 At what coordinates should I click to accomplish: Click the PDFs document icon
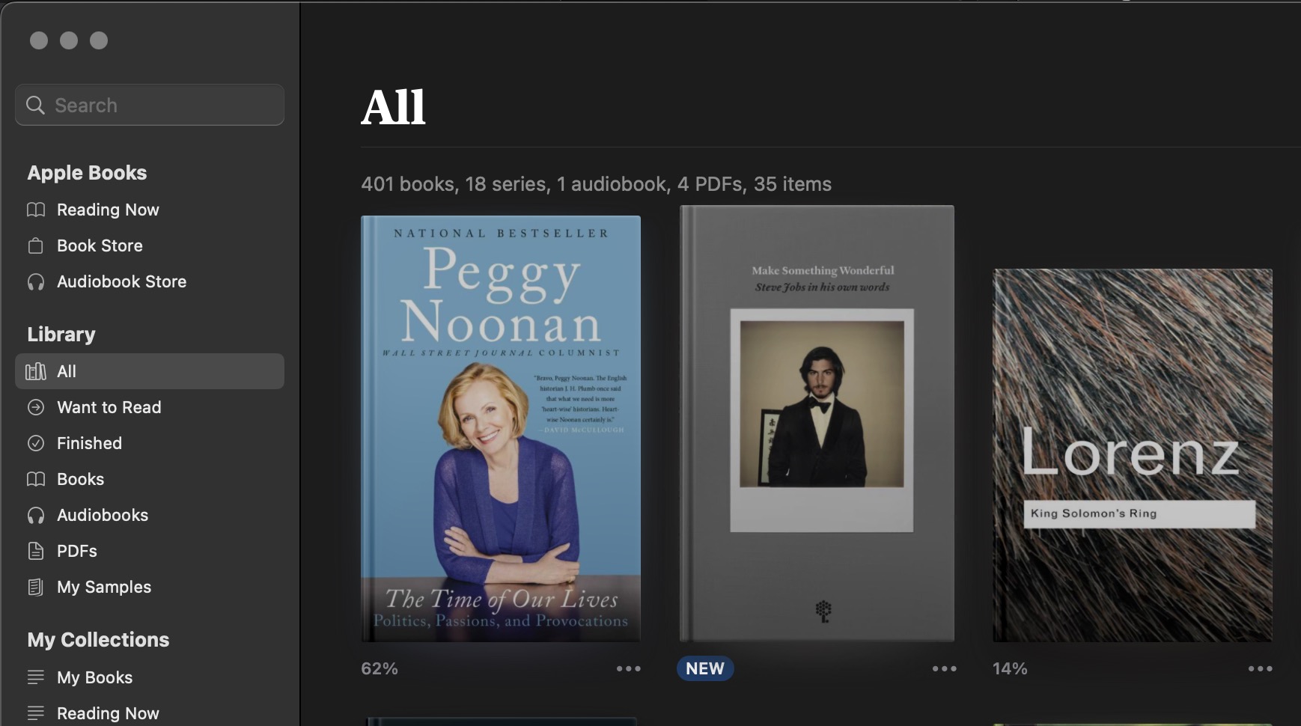tap(36, 551)
